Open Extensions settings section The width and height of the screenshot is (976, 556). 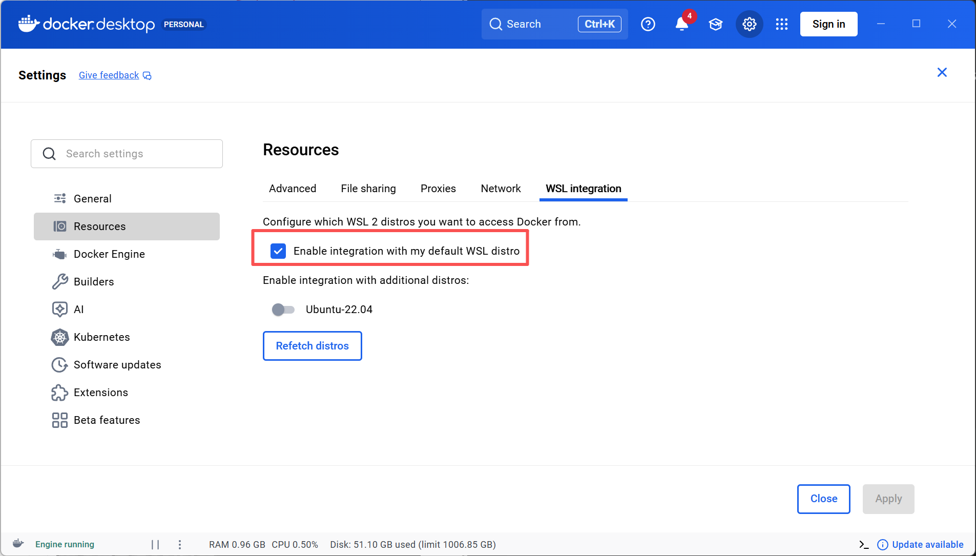(127, 393)
